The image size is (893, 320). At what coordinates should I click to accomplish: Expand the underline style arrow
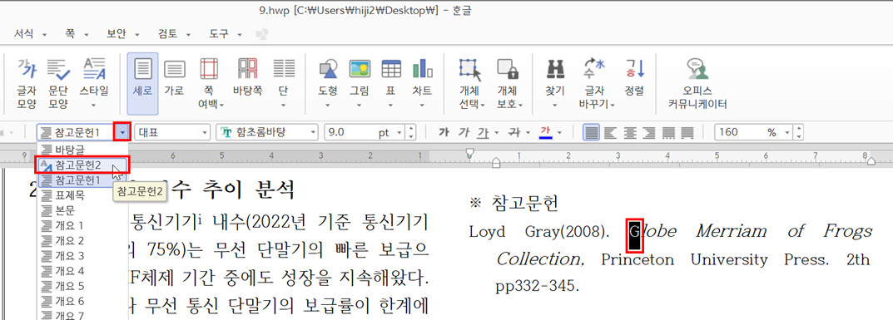pyautogui.click(x=496, y=132)
